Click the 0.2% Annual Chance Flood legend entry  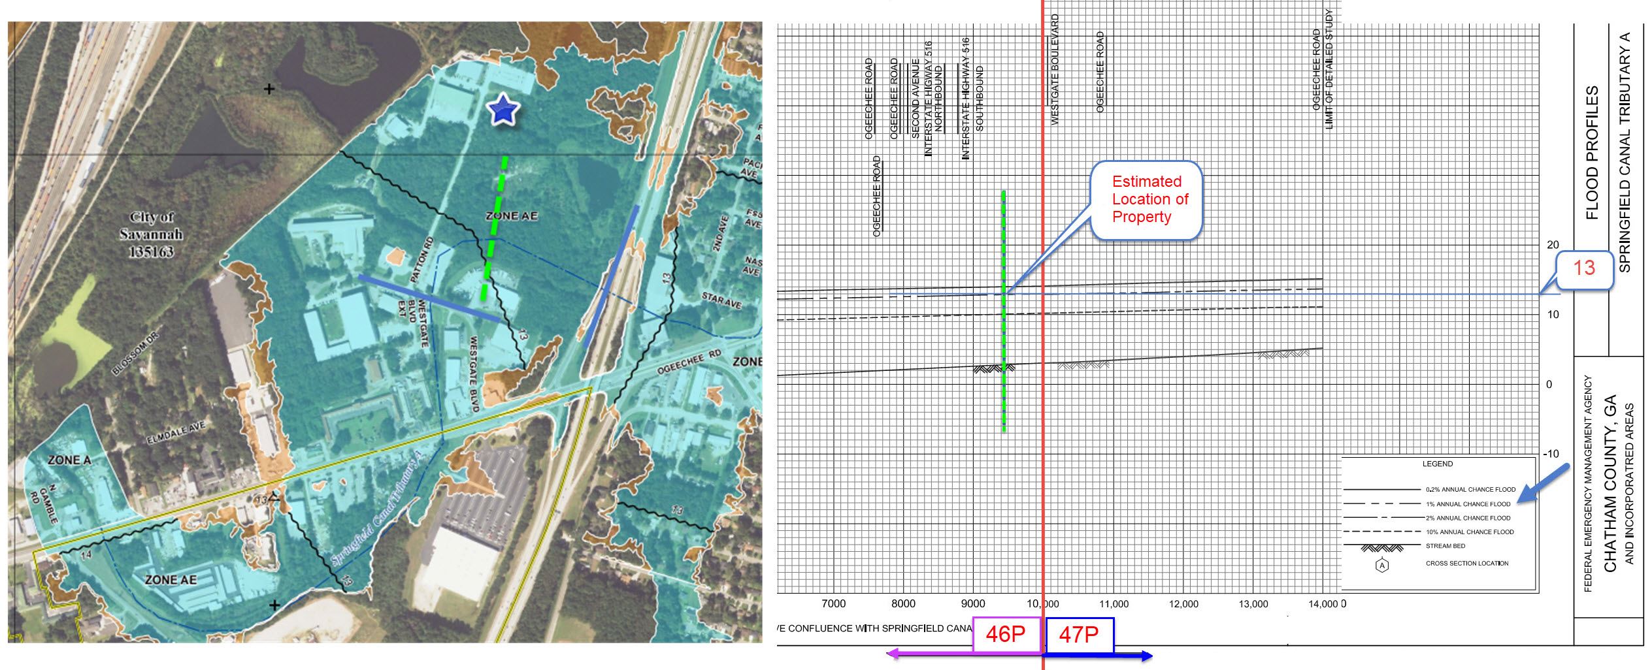(1470, 489)
